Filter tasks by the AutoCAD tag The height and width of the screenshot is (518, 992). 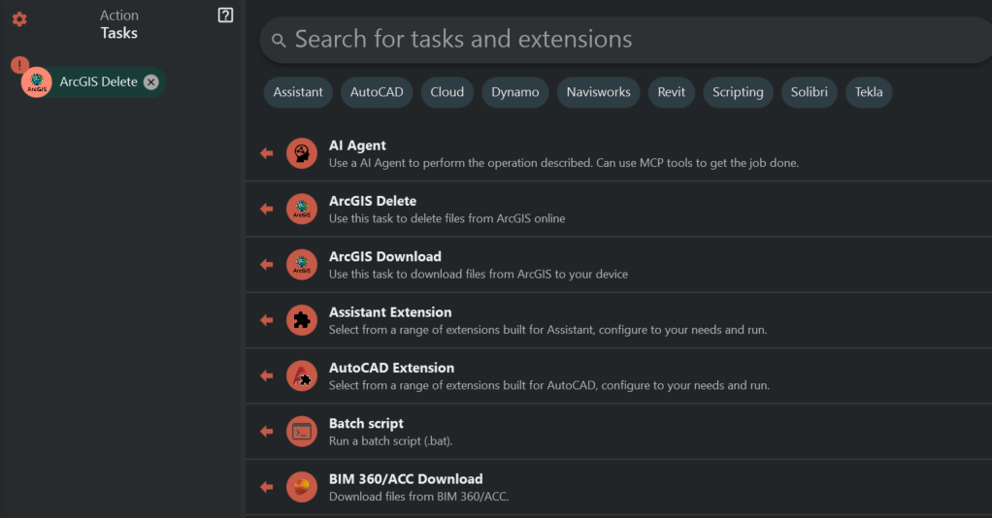376,92
